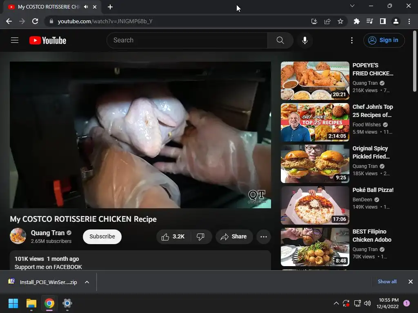The width and height of the screenshot is (418, 313).
Task: Open volume control in system tray
Action: point(367,303)
